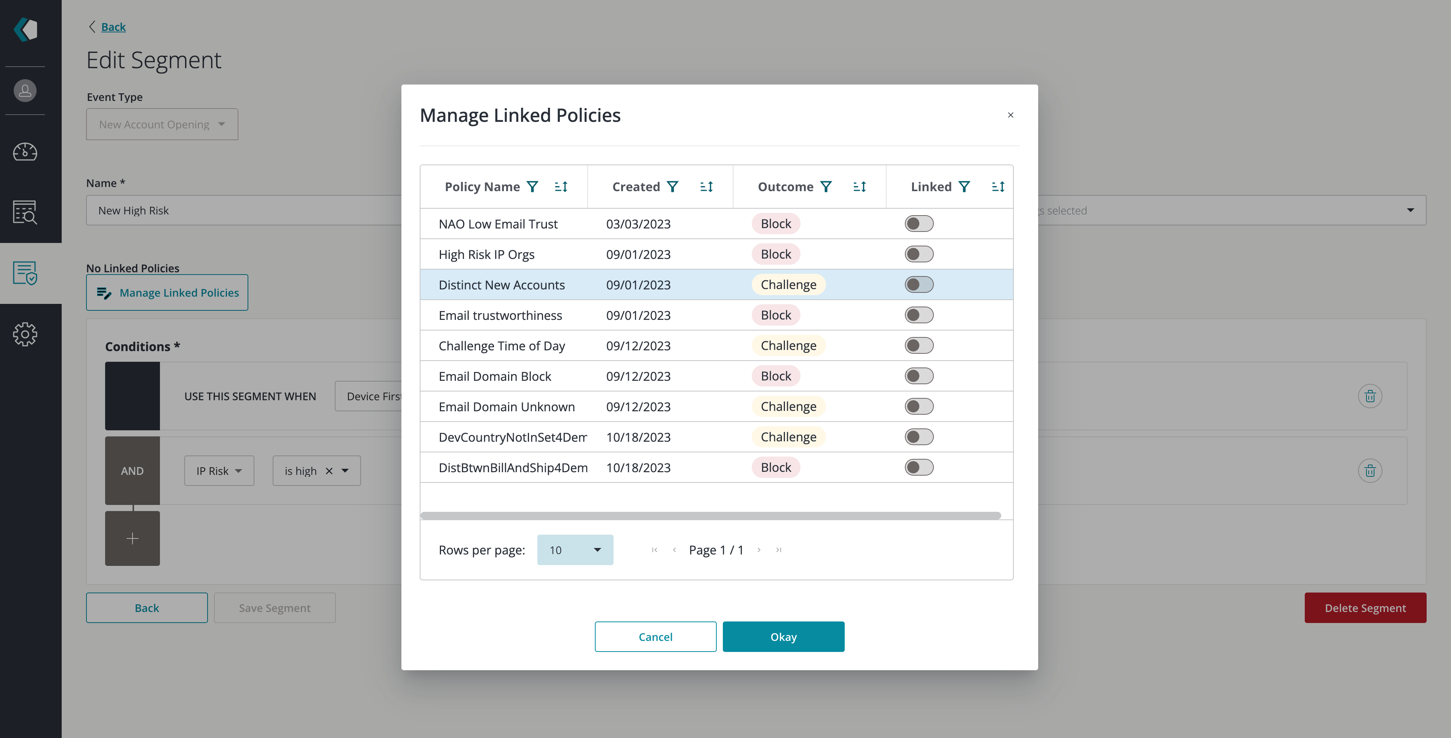Screen dimensions: 1451x738
Task: Toggle Linked for Challenge Time of Day
Action: pos(919,345)
